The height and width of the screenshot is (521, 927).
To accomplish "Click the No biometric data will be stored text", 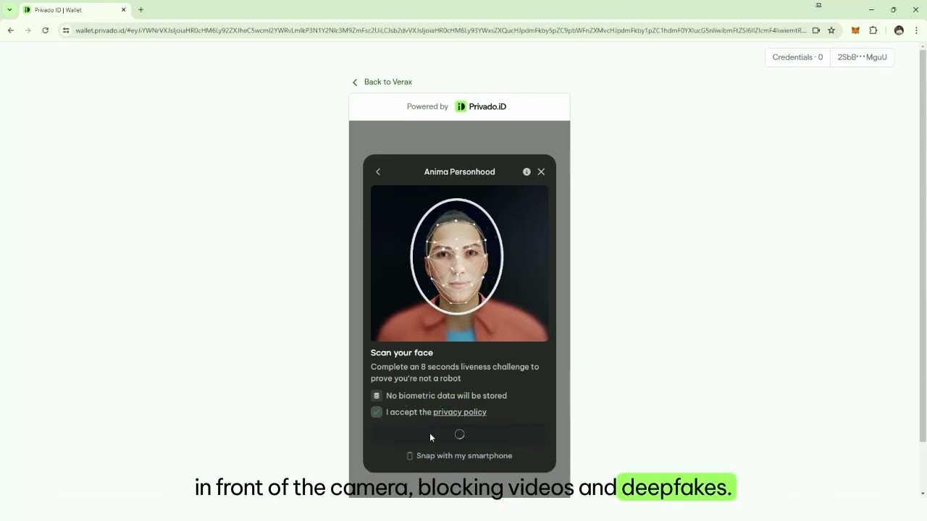I will click(x=446, y=396).
